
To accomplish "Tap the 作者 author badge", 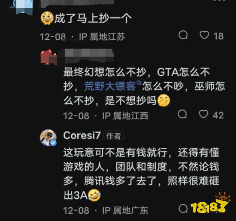I will click(x=114, y=136).
